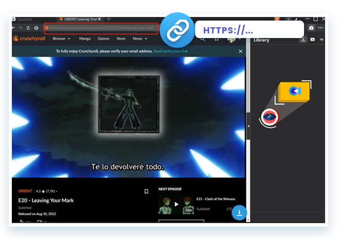
Task: Expand the News dropdown menu
Action: coord(140,39)
